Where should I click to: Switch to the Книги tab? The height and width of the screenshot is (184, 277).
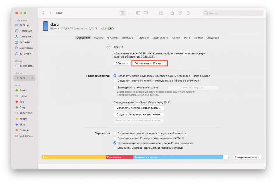(x=176, y=37)
